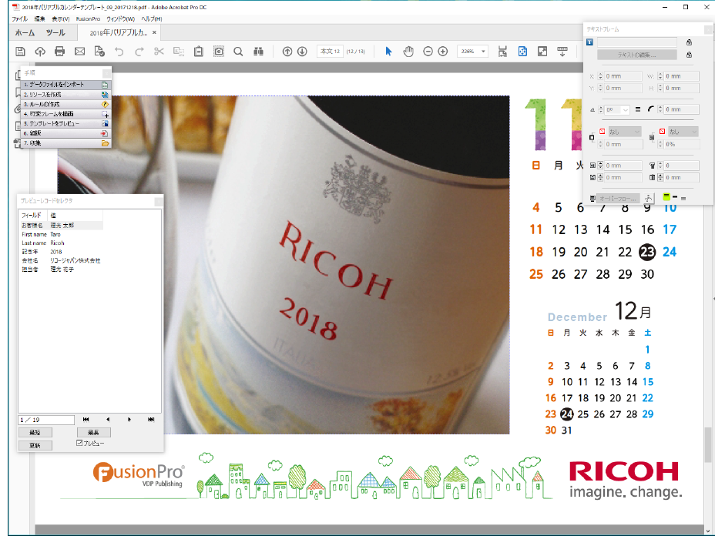
Task: Select the arrow Selection tool
Action: pyautogui.click(x=388, y=52)
